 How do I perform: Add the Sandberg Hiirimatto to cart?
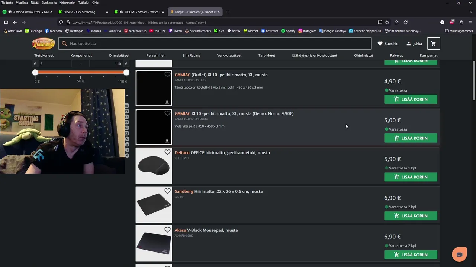(411, 216)
